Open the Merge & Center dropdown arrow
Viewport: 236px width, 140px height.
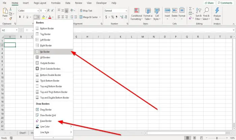tap(100, 17)
